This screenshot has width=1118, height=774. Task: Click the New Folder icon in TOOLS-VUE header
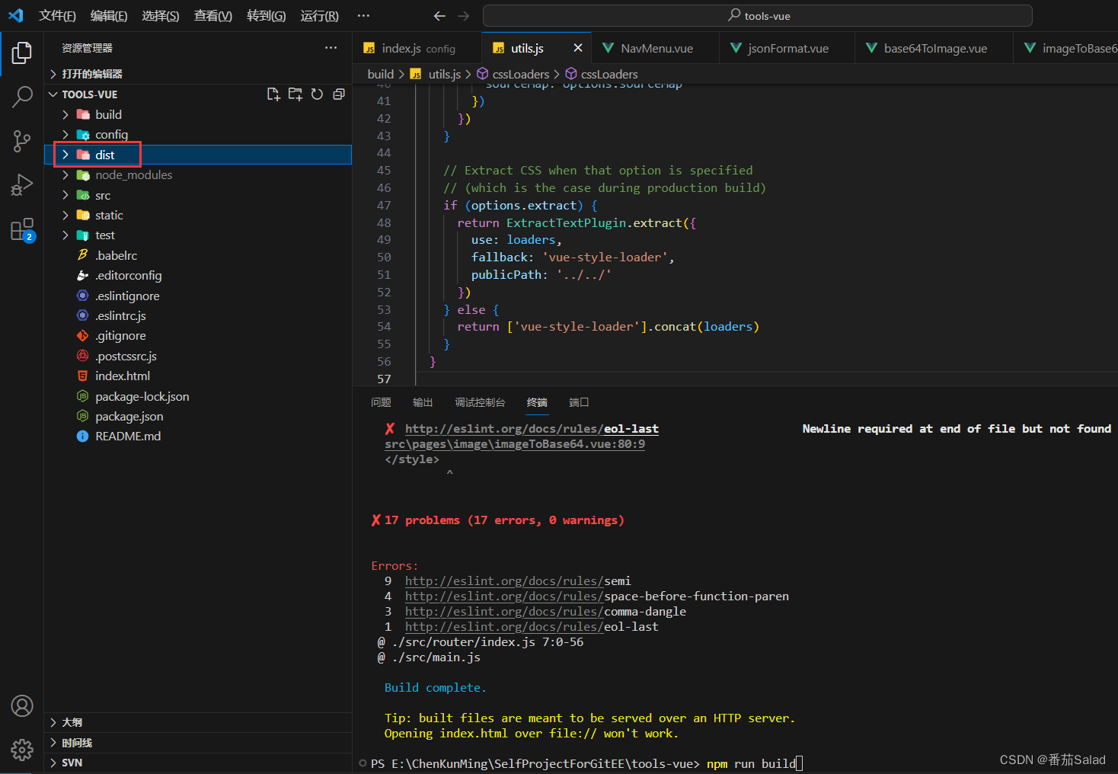pos(295,94)
